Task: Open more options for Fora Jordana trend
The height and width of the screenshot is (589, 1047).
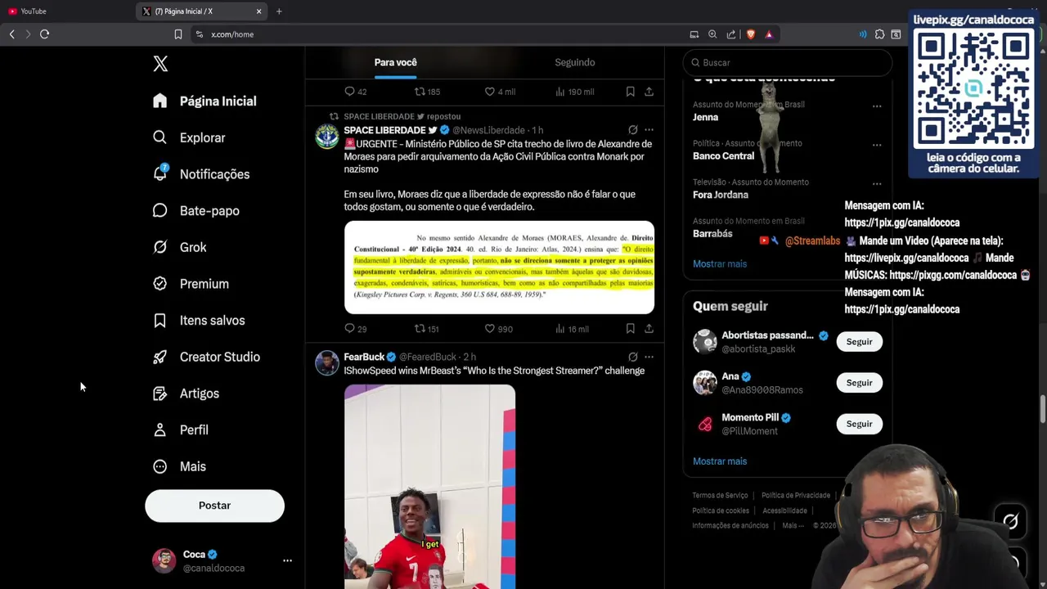Action: pyautogui.click(x=877, y=184)
